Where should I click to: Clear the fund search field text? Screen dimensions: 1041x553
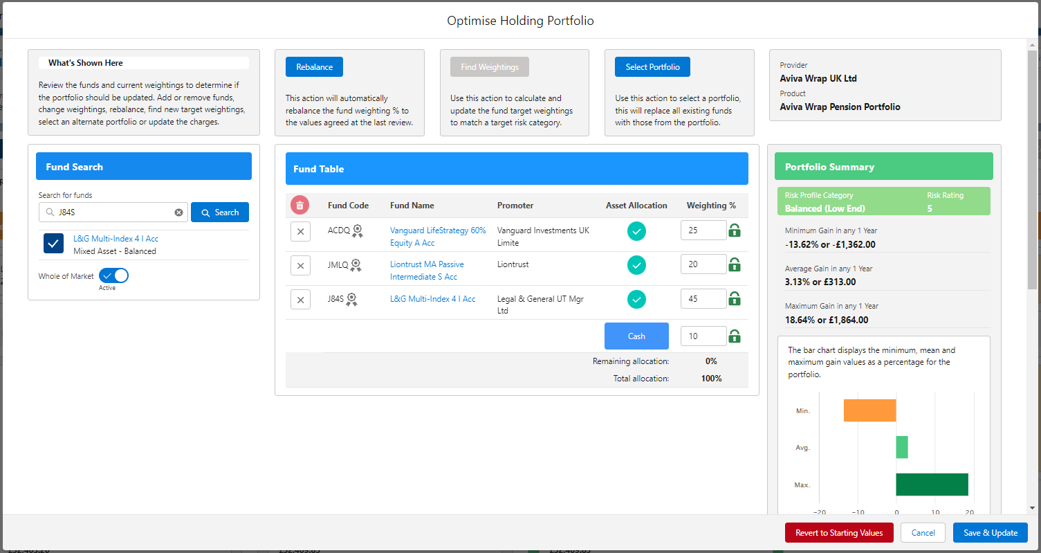(178, 212)
